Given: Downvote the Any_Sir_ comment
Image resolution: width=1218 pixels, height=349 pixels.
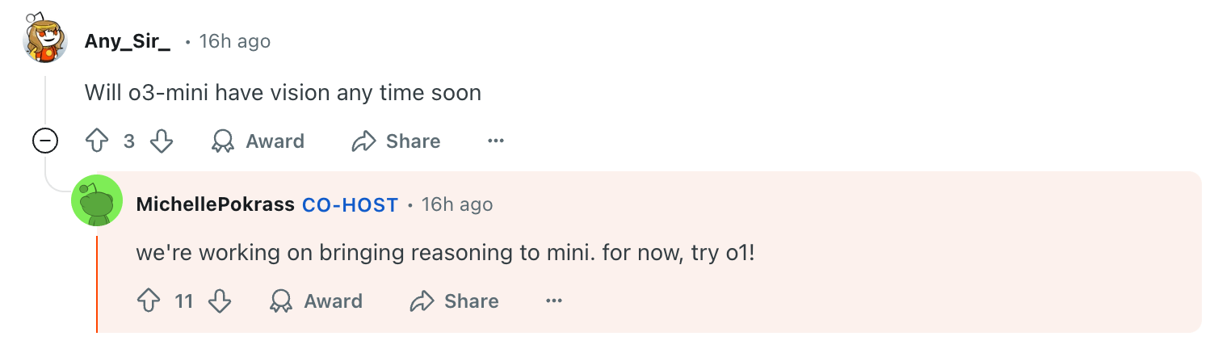Looking at the screenshot, I should (162, 141).
